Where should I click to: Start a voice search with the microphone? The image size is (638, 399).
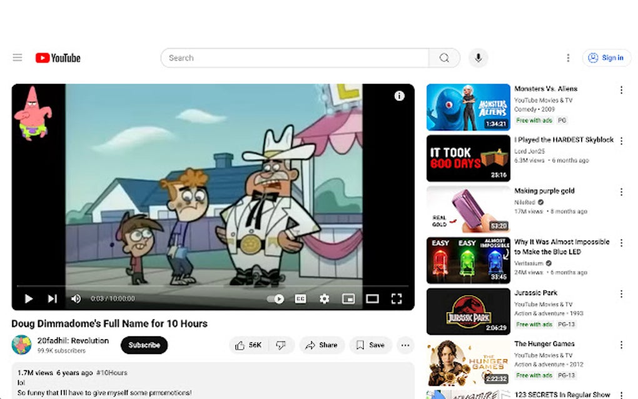[477, 58]
